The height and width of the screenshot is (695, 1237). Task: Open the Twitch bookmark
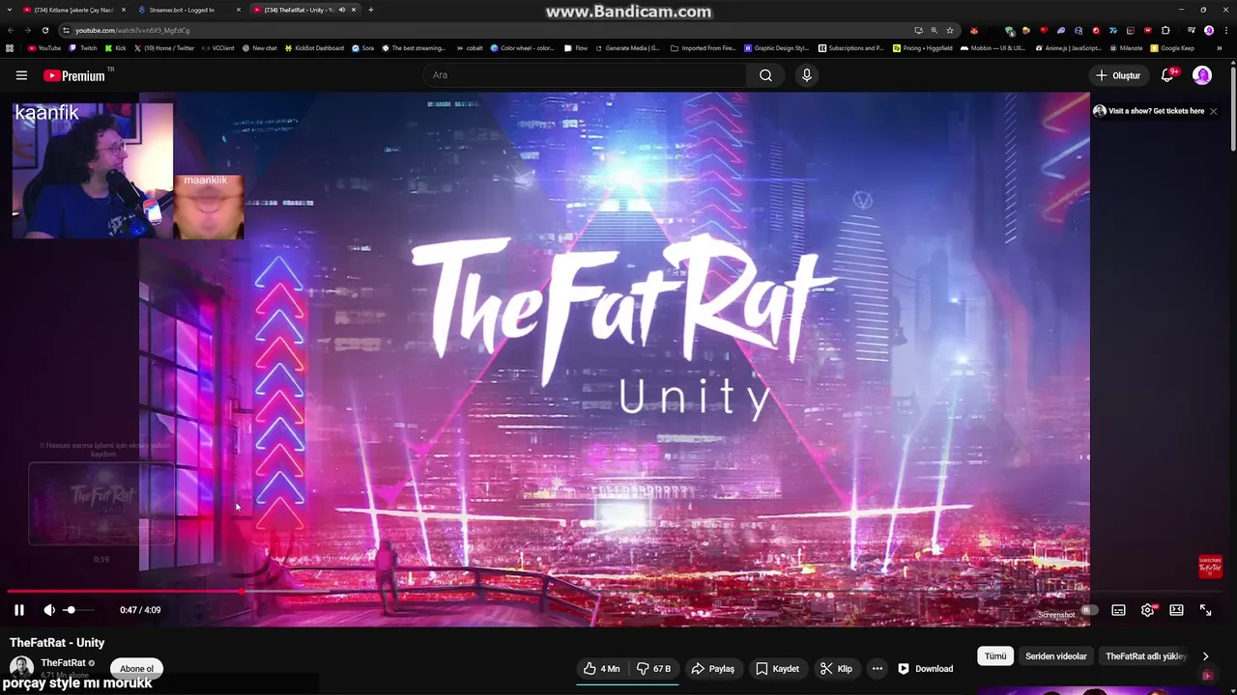[x=82, y=47]
